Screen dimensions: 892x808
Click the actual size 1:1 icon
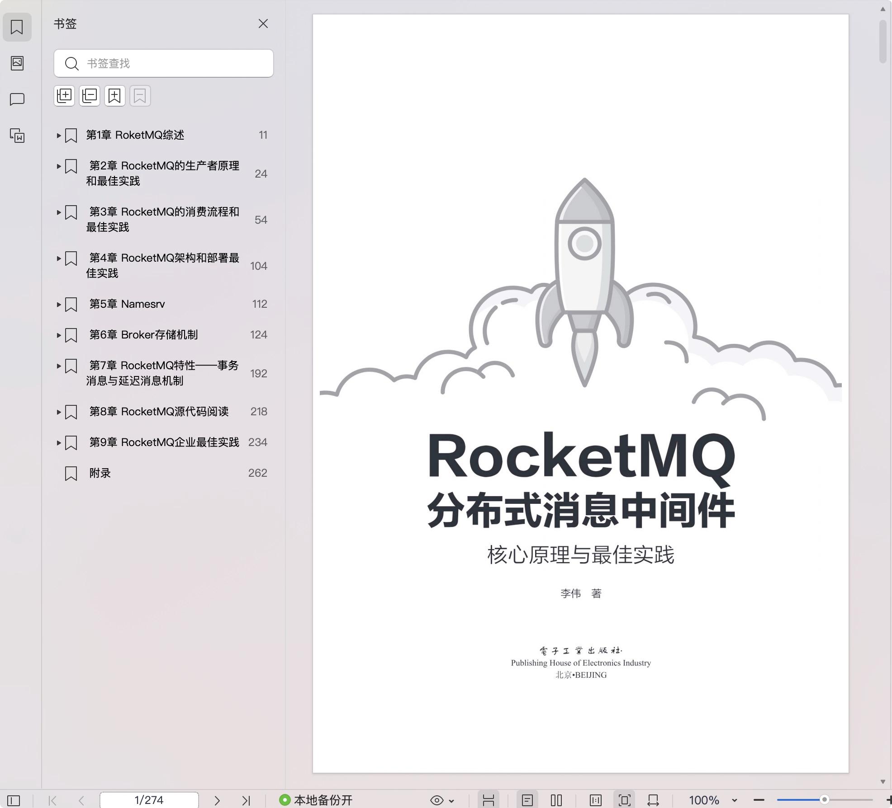coord(596,800)
